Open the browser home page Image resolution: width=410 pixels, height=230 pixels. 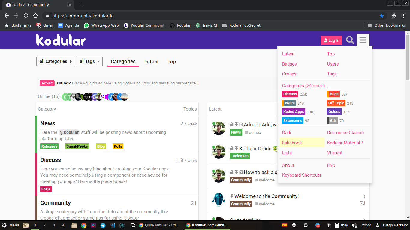tap(35, 16)
